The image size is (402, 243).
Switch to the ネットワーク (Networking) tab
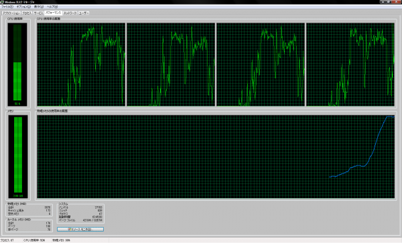click(x=70, y=13)
